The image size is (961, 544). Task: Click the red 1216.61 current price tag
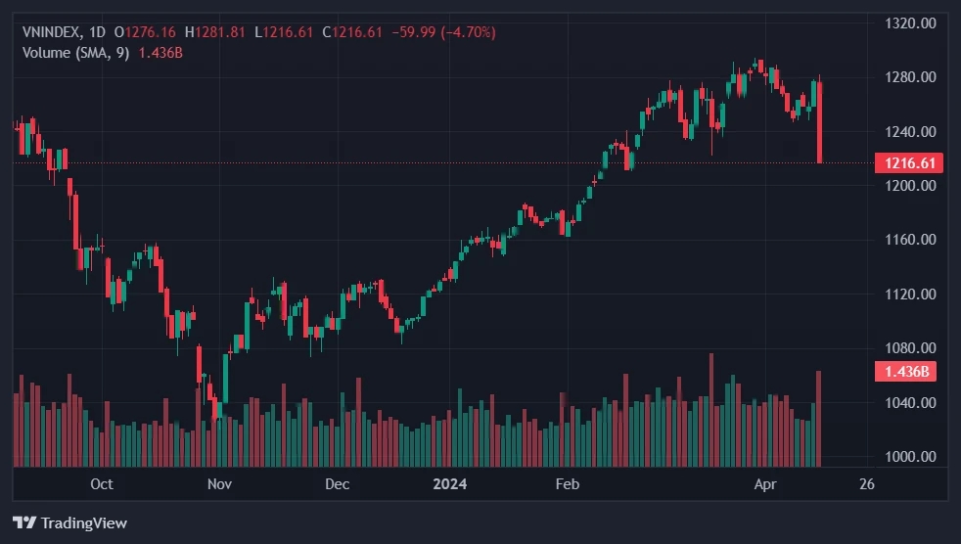coord(910,163)
